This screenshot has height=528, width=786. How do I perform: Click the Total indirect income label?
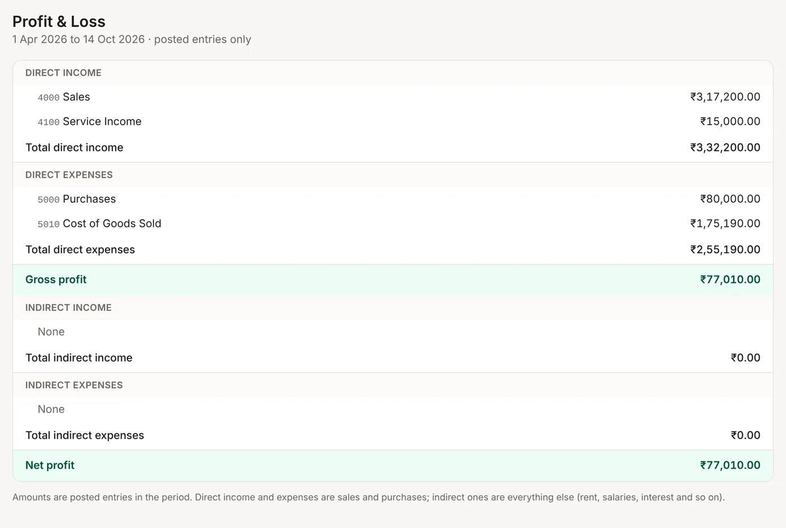(x=79, y=358)
